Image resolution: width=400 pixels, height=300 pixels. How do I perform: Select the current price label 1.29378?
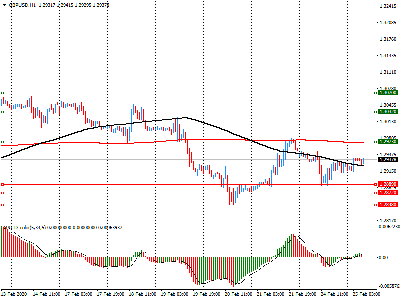pyautogui.click(x=388, y=159)
